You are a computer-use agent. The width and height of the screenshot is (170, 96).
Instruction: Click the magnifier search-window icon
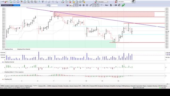(28, 2)
